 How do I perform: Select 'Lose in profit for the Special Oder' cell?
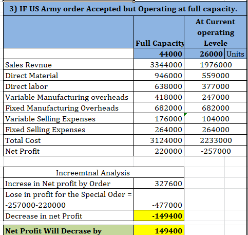68,200
